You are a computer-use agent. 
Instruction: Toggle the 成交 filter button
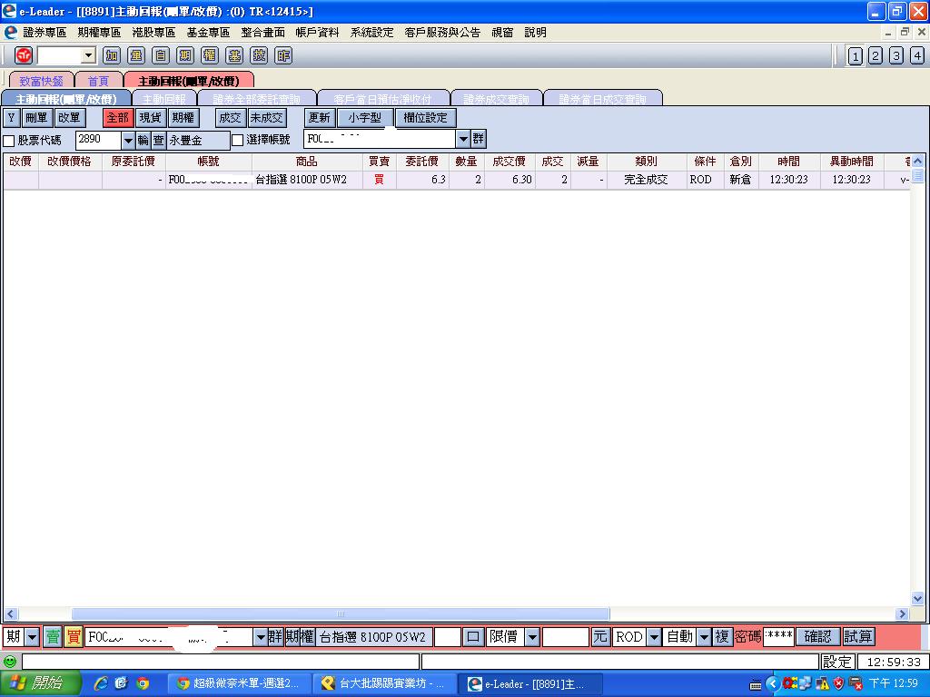230,118
